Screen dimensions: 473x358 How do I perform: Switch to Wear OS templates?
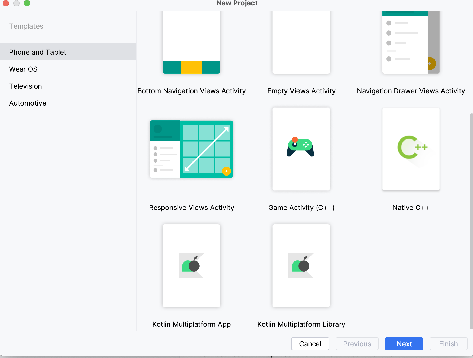(x=23, y=69)
